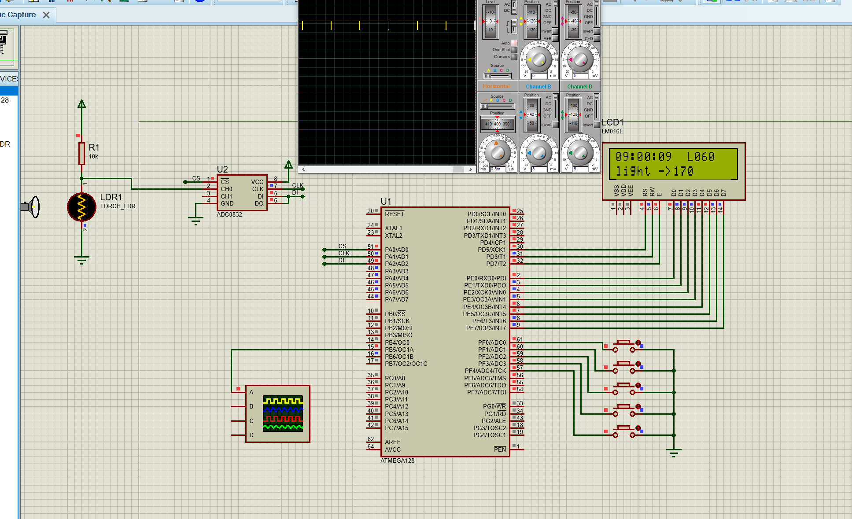Click the power terminal arrow near ADC0832 VCC
Image resolution: width=852 pixels, height=519 pixels.
click(288, 165)
